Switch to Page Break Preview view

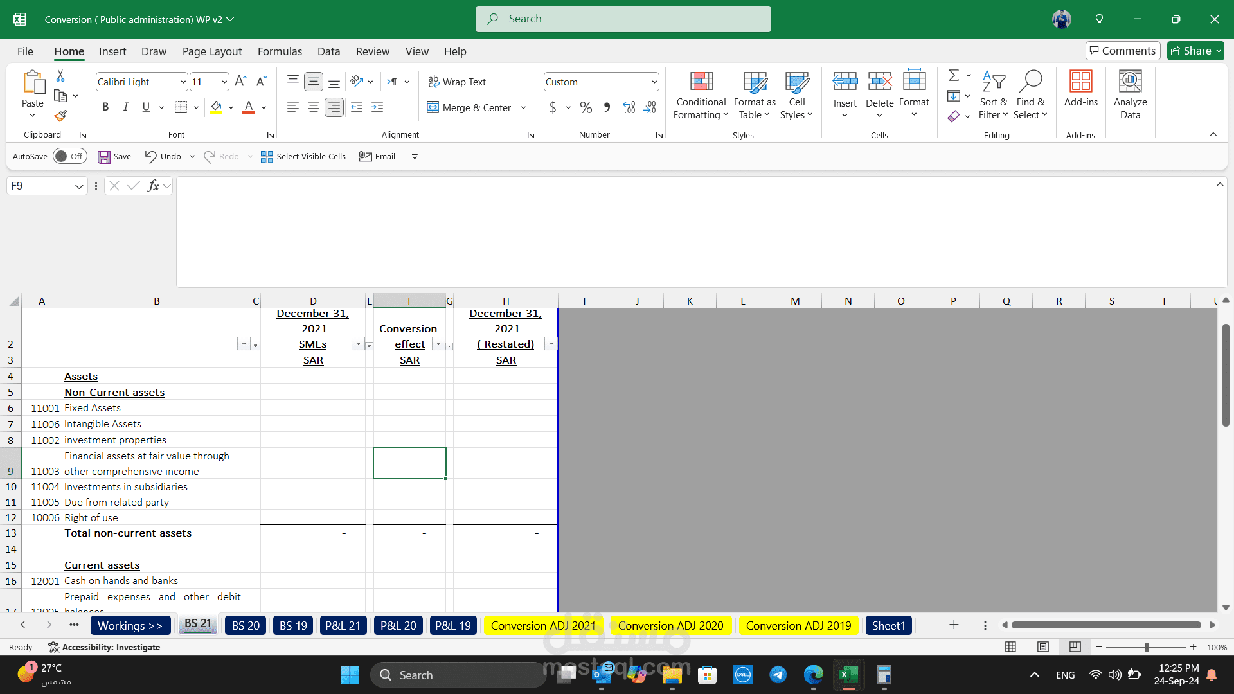pyautogui.click(x=1075, y=646)
